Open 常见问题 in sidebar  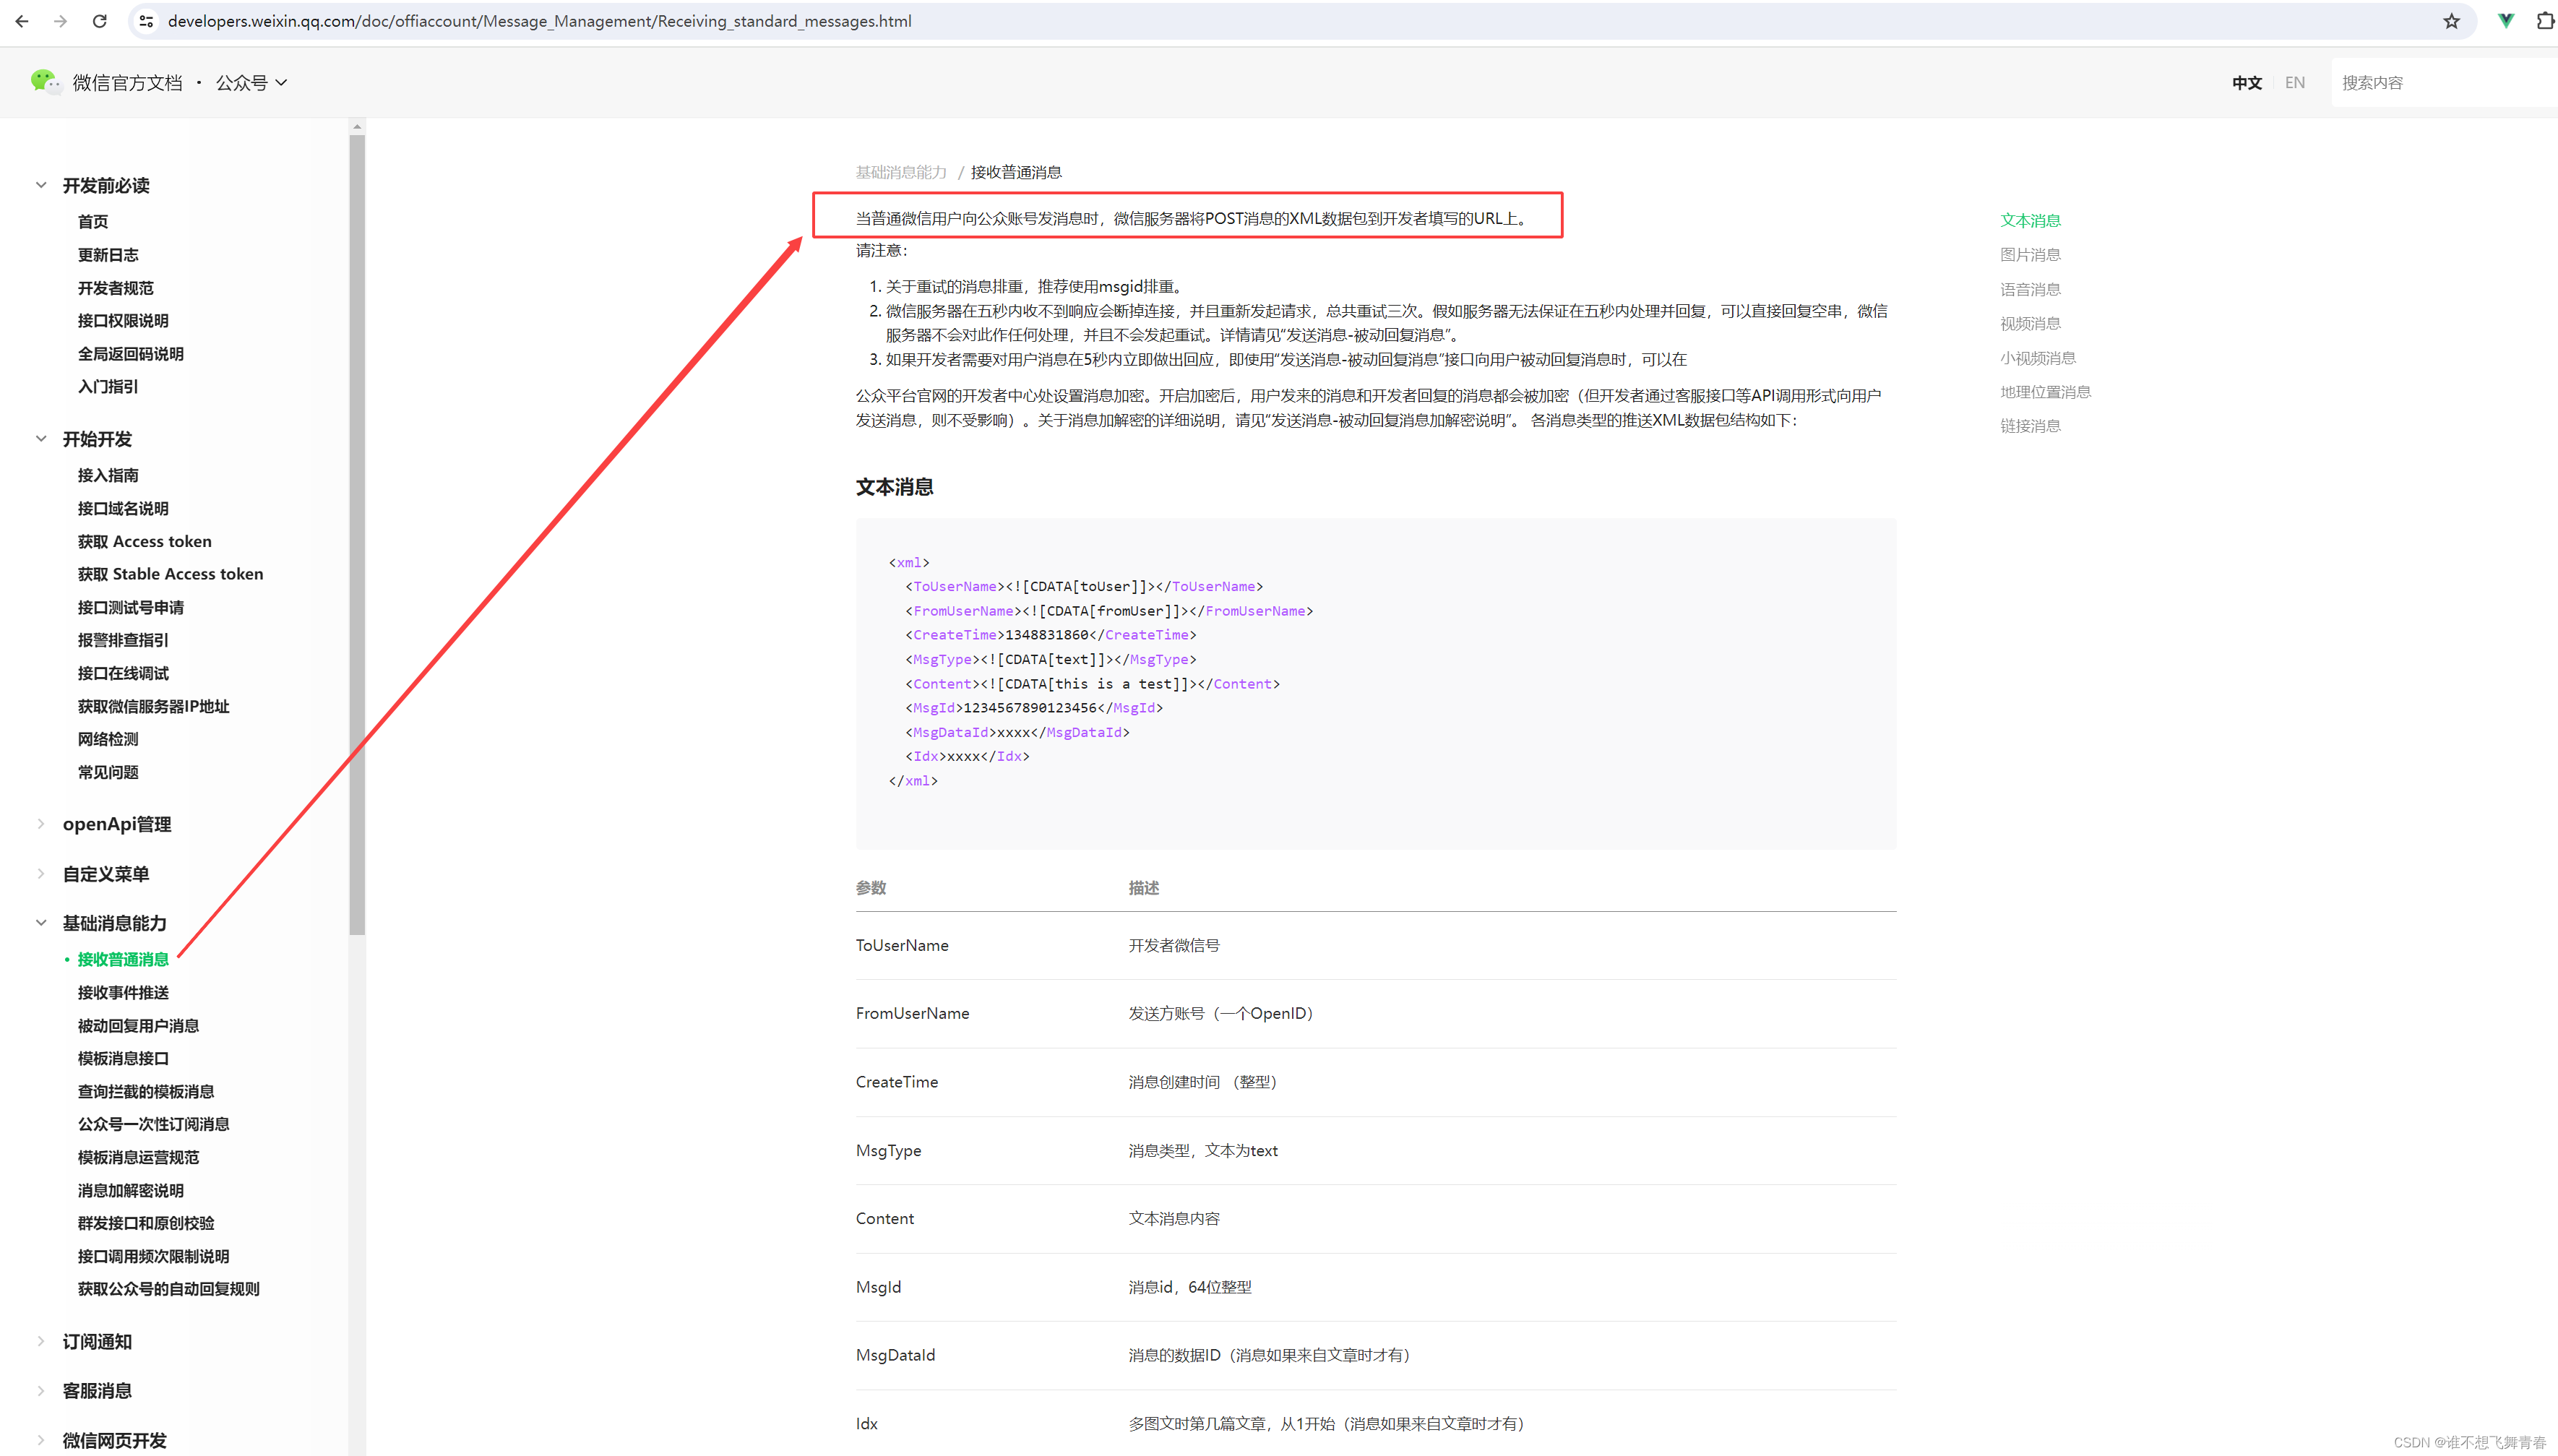(108, 773)
